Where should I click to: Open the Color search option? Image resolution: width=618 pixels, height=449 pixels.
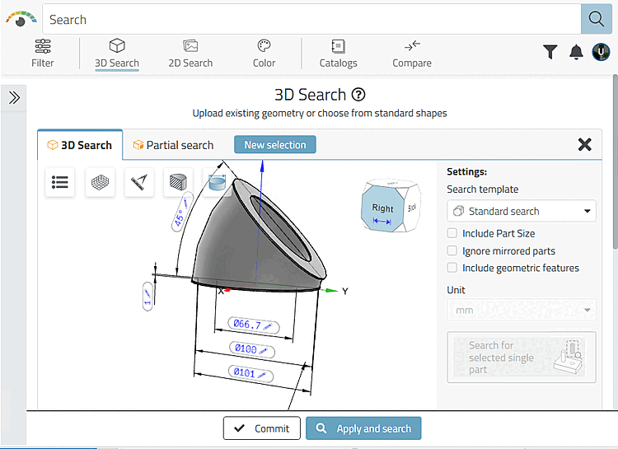click(x=264, y=54)
